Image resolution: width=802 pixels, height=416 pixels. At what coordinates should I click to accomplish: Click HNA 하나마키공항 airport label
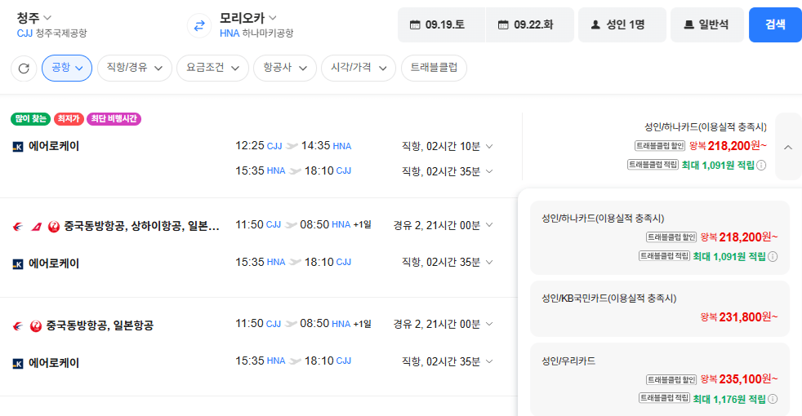point(256,33)
